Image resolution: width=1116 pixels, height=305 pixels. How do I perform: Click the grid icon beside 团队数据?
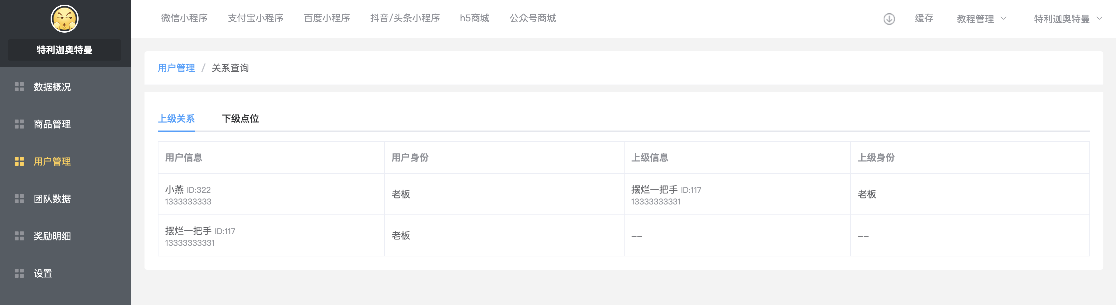click(19, 199)
